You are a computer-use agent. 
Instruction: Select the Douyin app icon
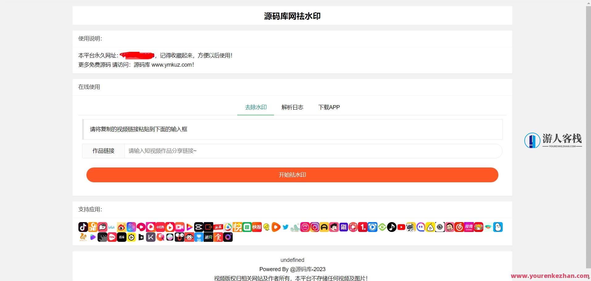coord(82,227)
